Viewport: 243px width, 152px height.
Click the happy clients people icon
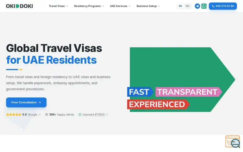46,115
